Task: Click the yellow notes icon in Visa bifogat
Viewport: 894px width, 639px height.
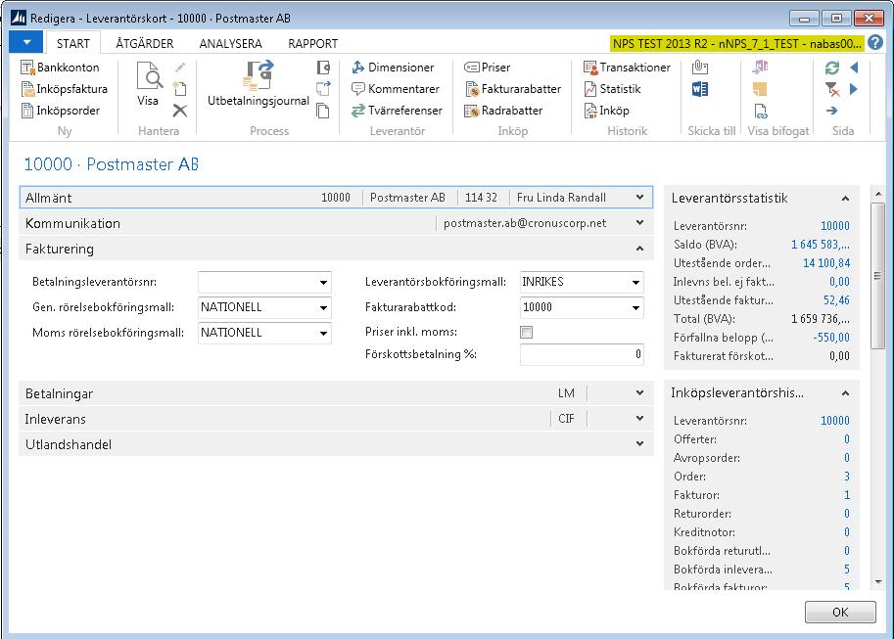Action: point(760,89)
